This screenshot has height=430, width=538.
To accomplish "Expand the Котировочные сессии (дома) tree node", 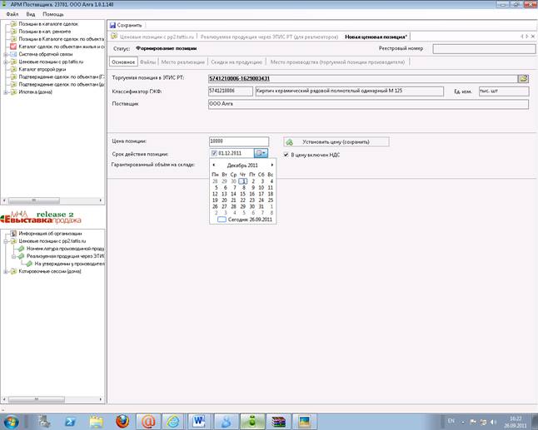I will pos(5,271).
